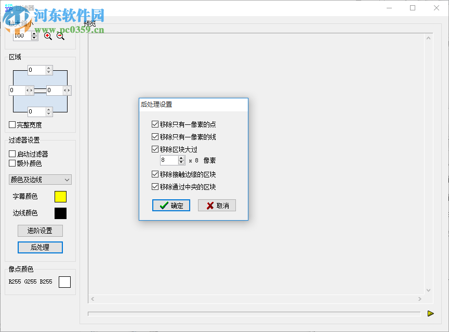
Task: Cancel the dialog with the 取消 button
Action: point(217,205)
